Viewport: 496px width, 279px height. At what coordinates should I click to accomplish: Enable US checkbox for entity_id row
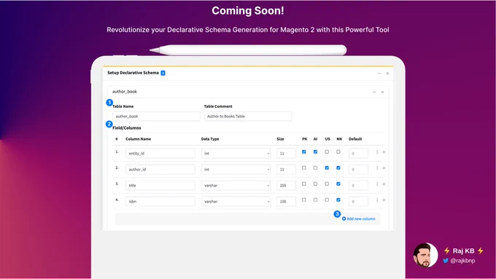click(x=327, y=152)
